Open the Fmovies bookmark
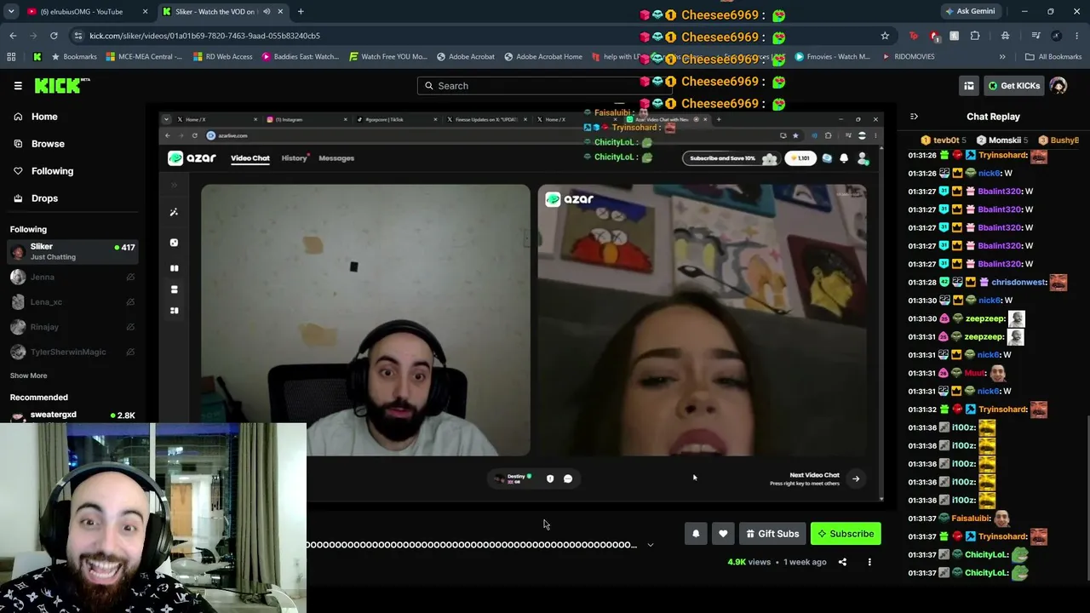Image resolution: width=1090 pixels, height=613 pixels. [x=834, y=56]
